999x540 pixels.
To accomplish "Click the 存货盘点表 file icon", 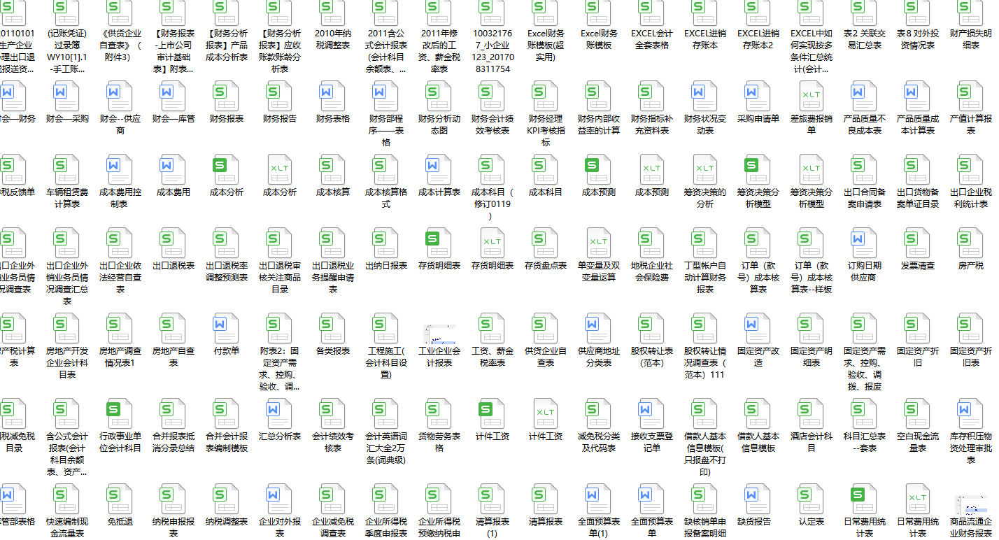I will [x=545, y=245].
